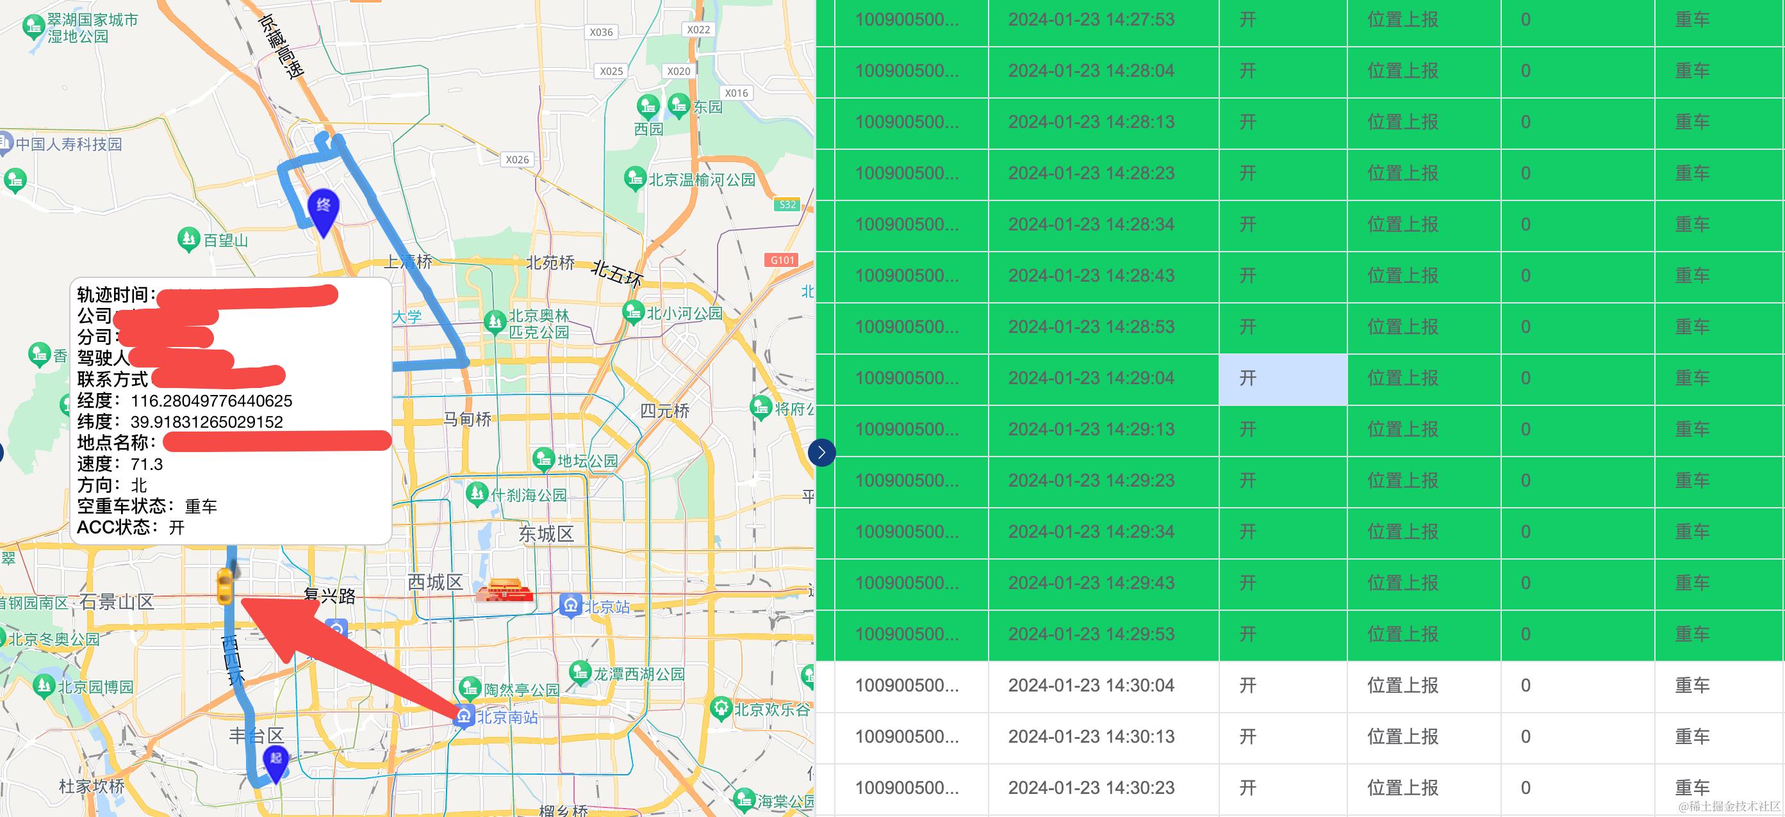
Task: Click the truncated ID in the 14:28:34 row
Action: 907,224
